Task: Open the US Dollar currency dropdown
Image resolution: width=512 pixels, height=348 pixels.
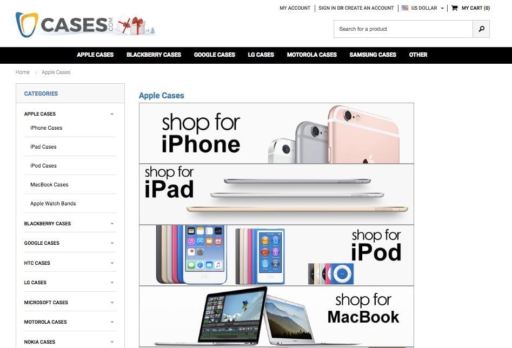Action: pos(423,8)
